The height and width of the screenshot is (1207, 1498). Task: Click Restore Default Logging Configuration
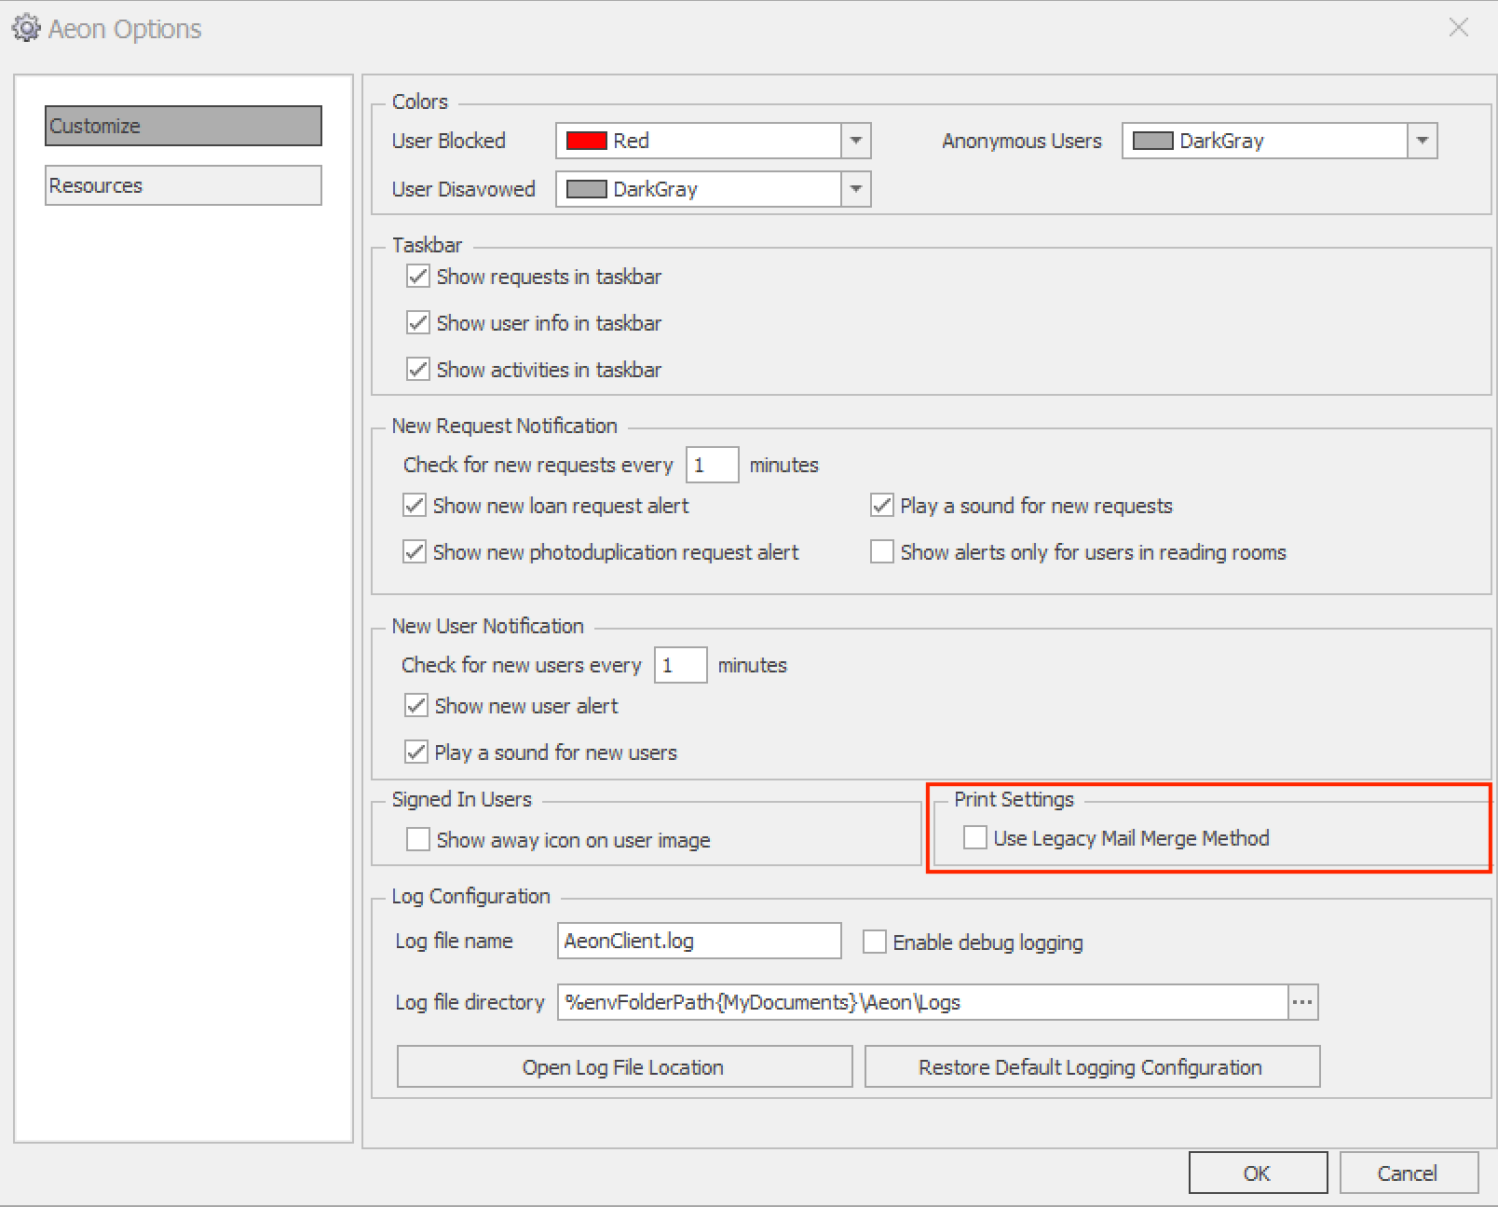coord(1091,1066)
